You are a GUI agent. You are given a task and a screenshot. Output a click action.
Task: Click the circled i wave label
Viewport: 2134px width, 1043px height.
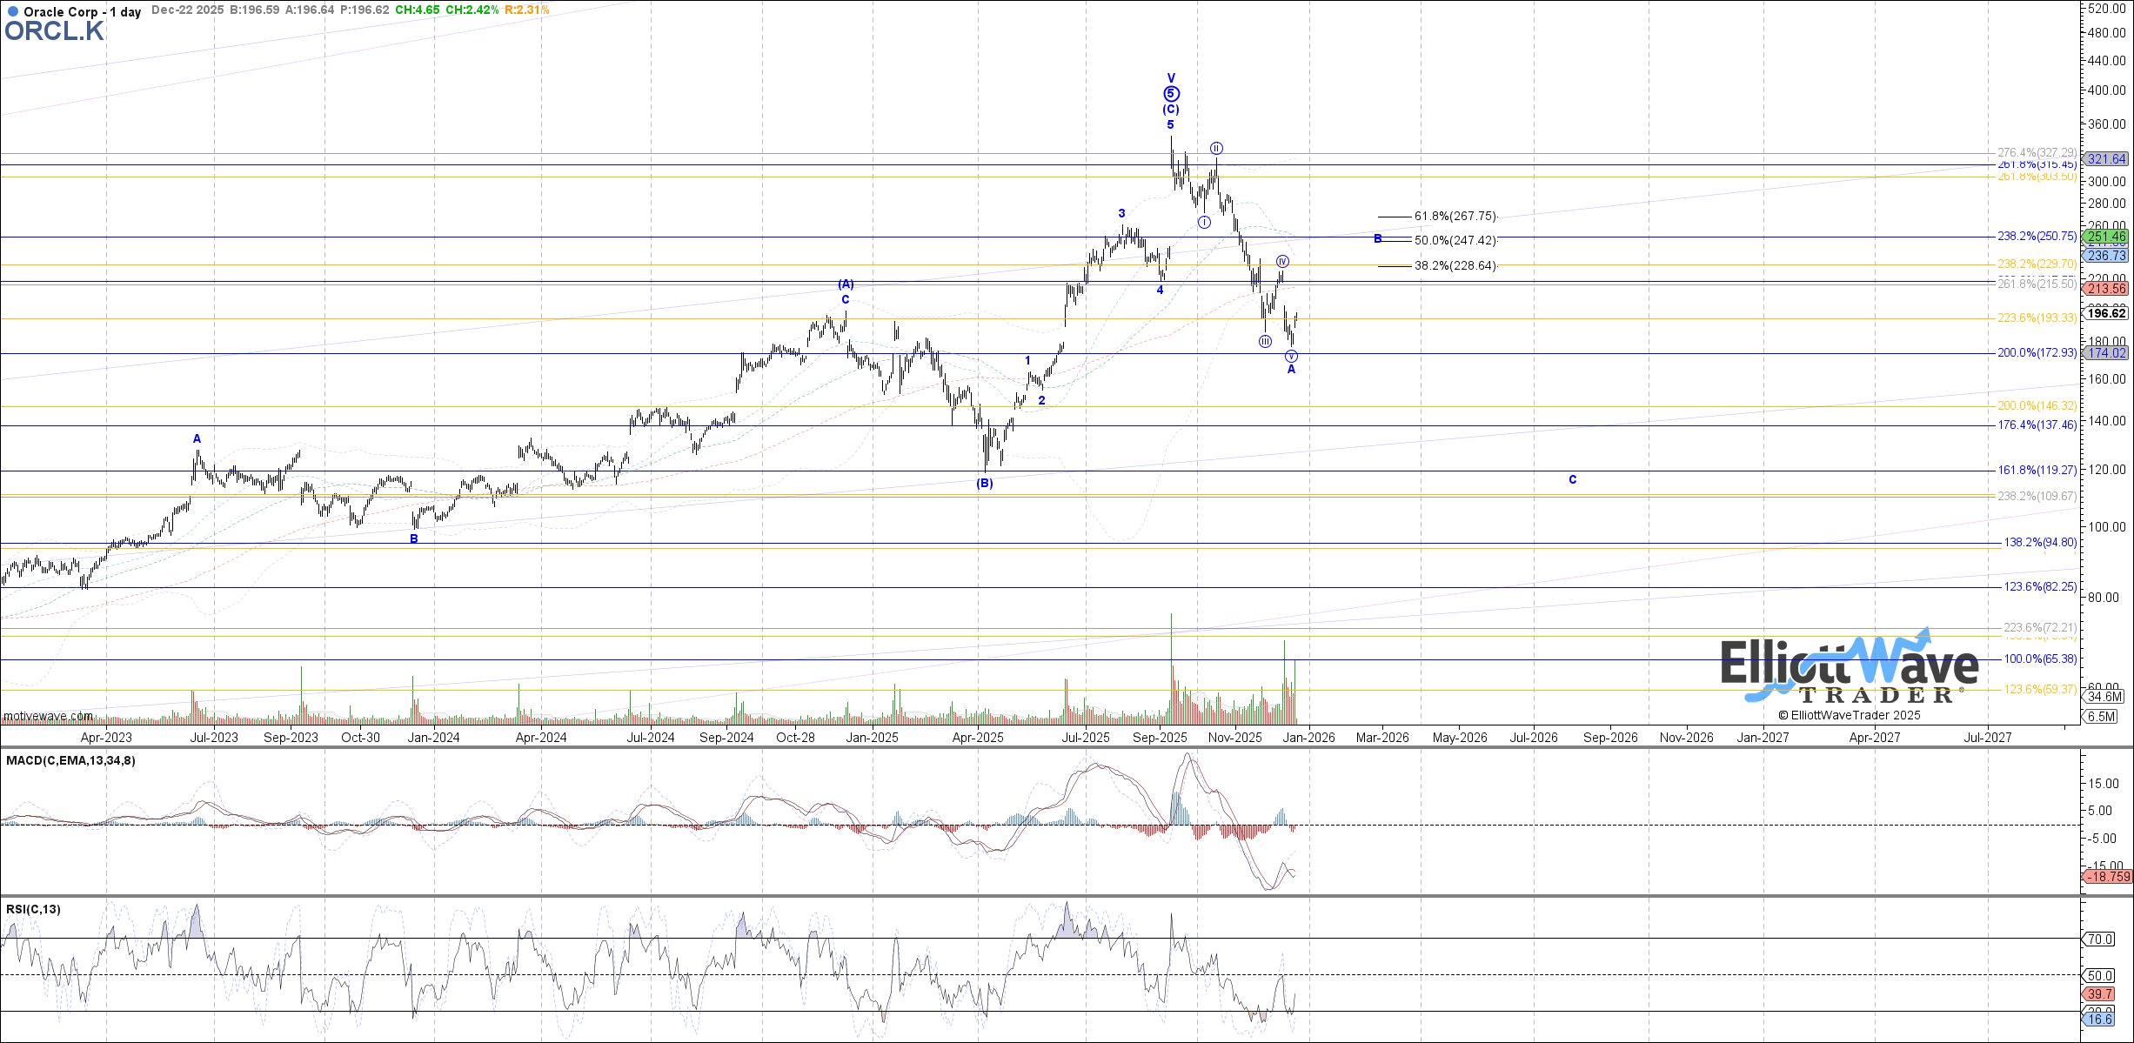1204,222
